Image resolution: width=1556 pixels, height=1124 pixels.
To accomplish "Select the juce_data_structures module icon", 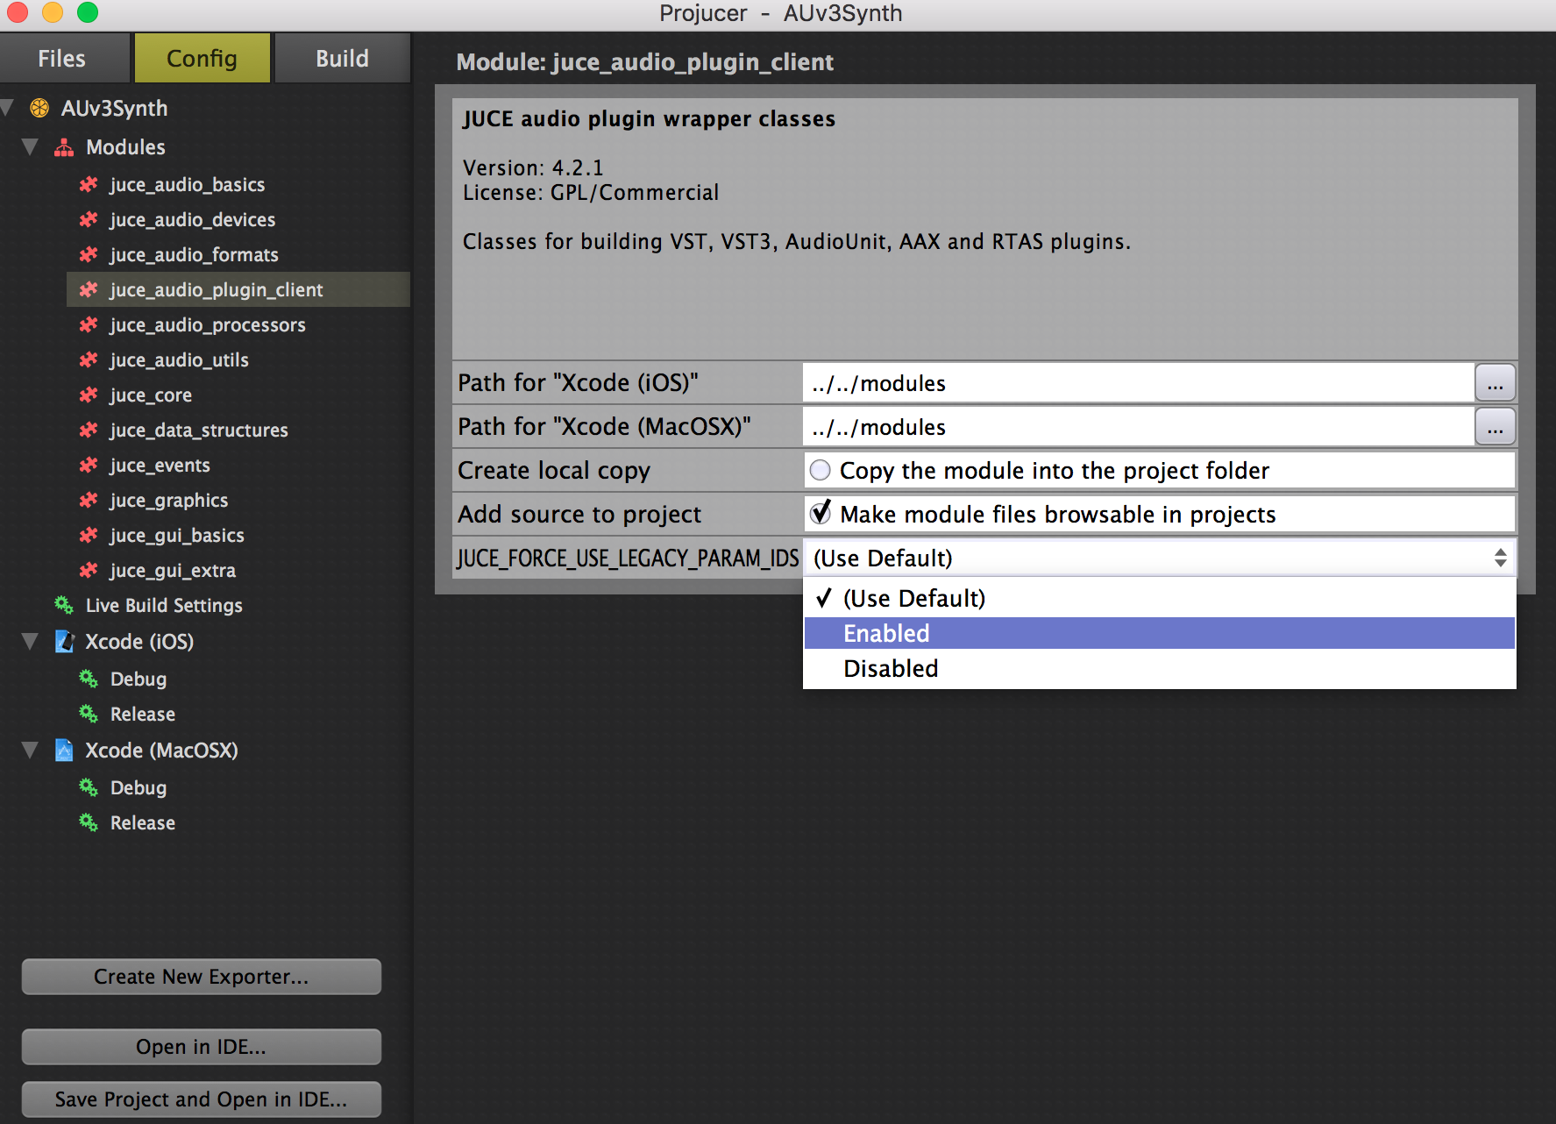I will pyautogui.click(x=89, y=430).
